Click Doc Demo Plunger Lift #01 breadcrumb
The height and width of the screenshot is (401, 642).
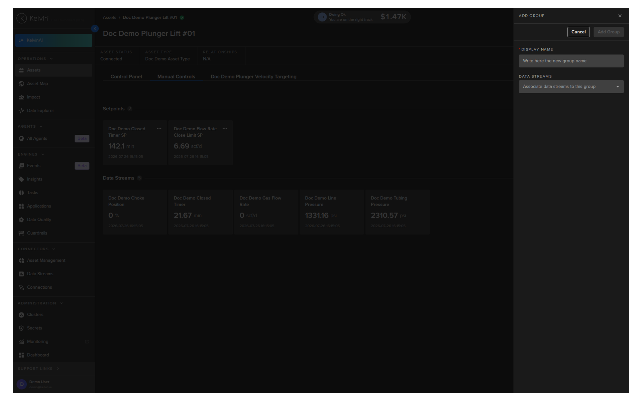coord(150,17)
